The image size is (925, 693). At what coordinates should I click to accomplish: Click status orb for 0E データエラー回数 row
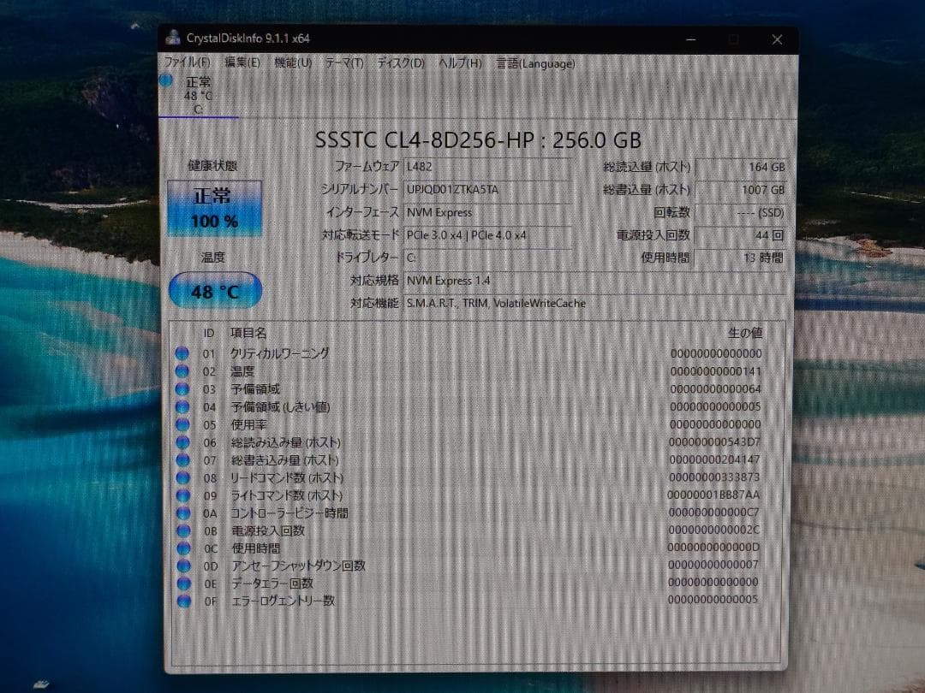pyautogui.click(x=184, y=583)
